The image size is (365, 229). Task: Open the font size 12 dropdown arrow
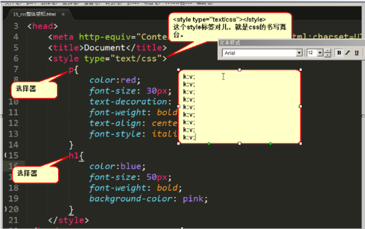[320, 53]
